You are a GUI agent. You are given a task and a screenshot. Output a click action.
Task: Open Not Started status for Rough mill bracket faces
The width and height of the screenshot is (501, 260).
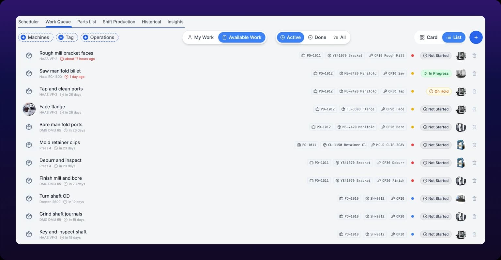pos(436,56)
